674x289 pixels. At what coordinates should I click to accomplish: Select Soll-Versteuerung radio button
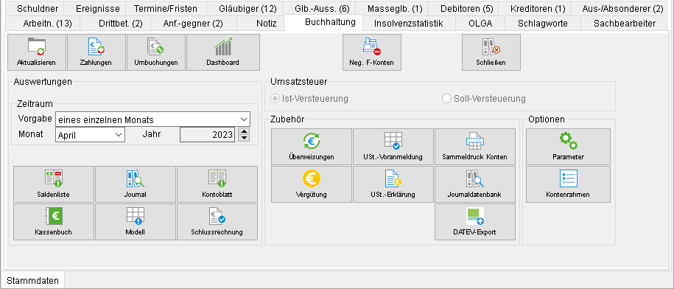(x=446, y=99)
